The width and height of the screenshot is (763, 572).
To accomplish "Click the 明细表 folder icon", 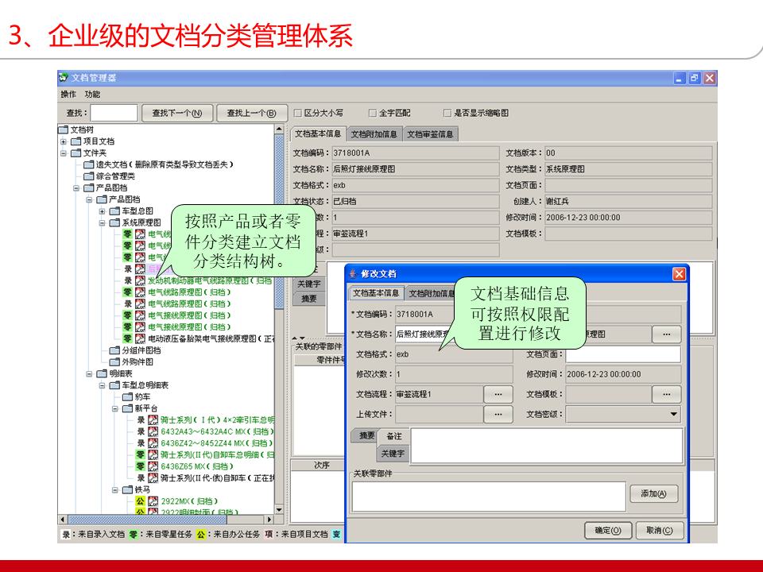I will pyautogui.click(x=102, y=373).
